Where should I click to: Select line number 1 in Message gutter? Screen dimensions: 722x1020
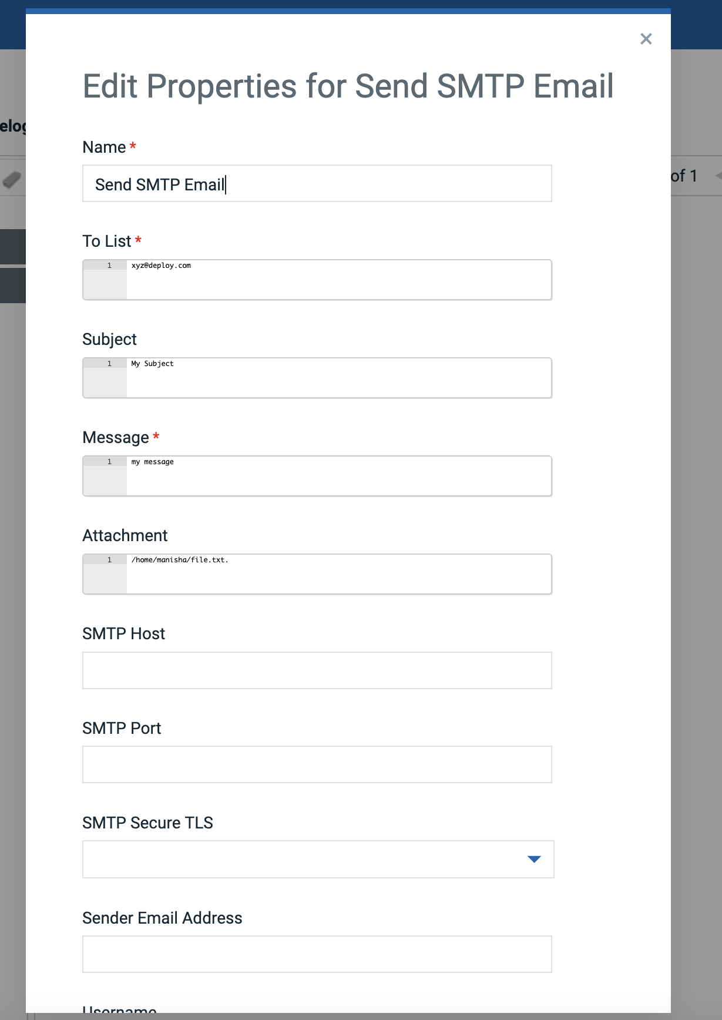[x=109, y=462]
